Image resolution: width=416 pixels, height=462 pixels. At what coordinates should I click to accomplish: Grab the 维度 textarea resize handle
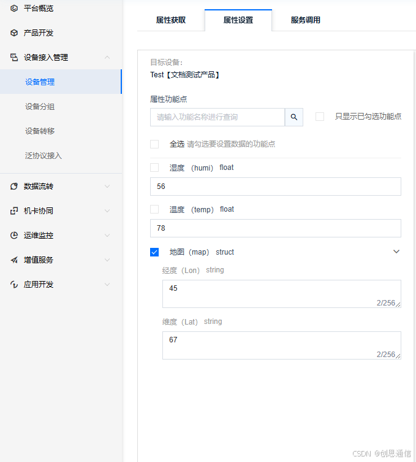pyautogui.click(x=398, y=356)
